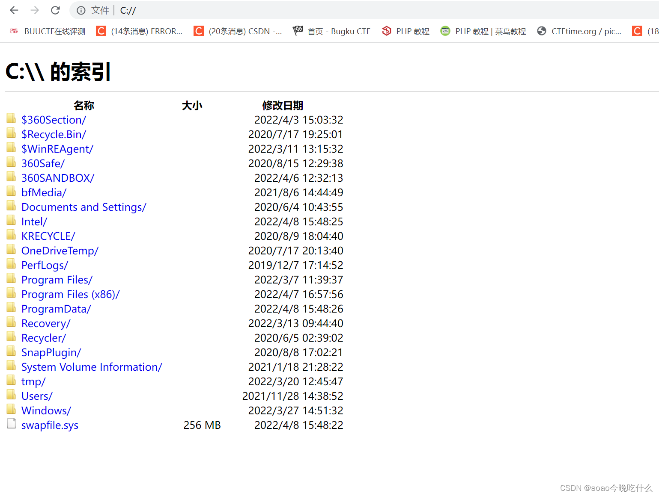Open the $Recycle.Bin/ folder
Screen dimensions: 659x496
tap(54, 135)
